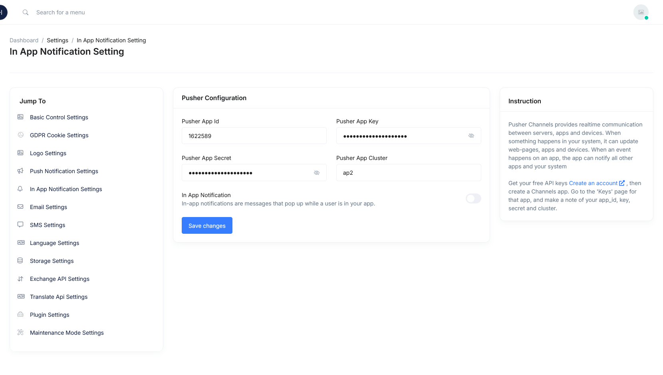Click the Pusher App Id field

(254, 136)
